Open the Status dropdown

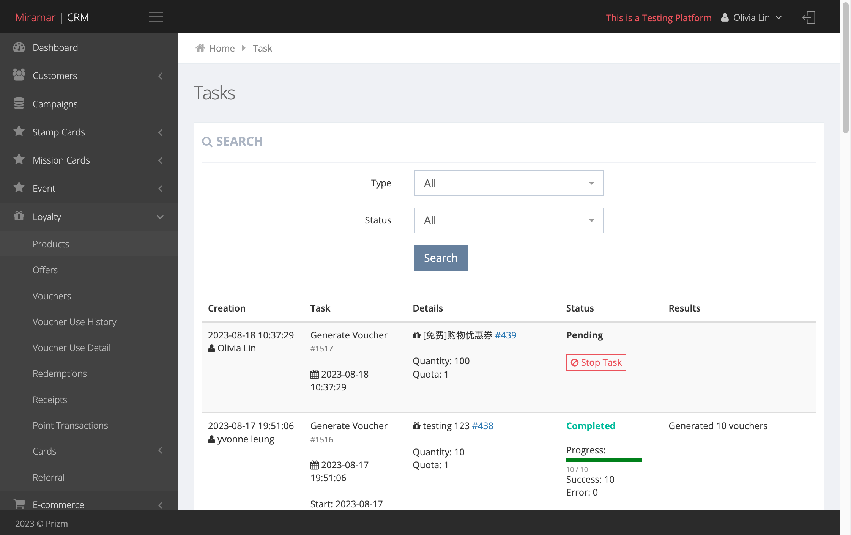point(509,220)
